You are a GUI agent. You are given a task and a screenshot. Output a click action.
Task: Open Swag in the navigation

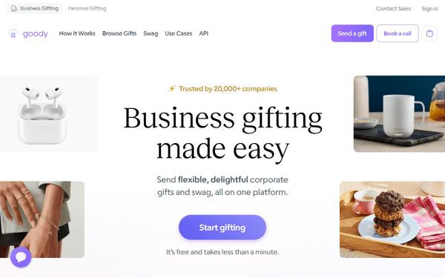(151, 33)
